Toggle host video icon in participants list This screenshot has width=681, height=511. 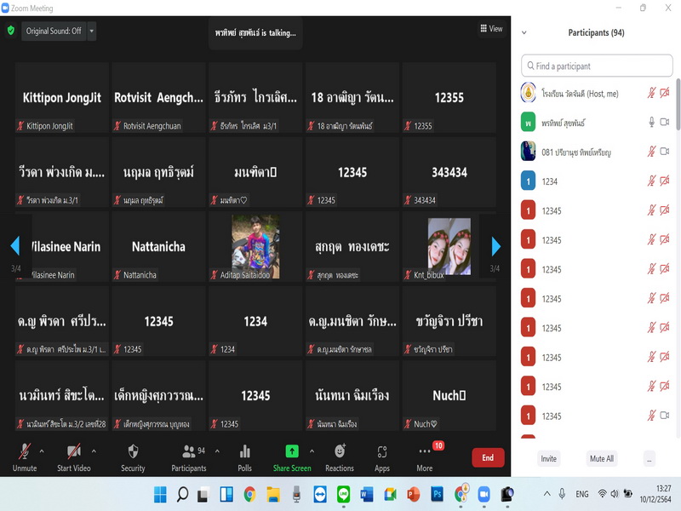[665, 93]
